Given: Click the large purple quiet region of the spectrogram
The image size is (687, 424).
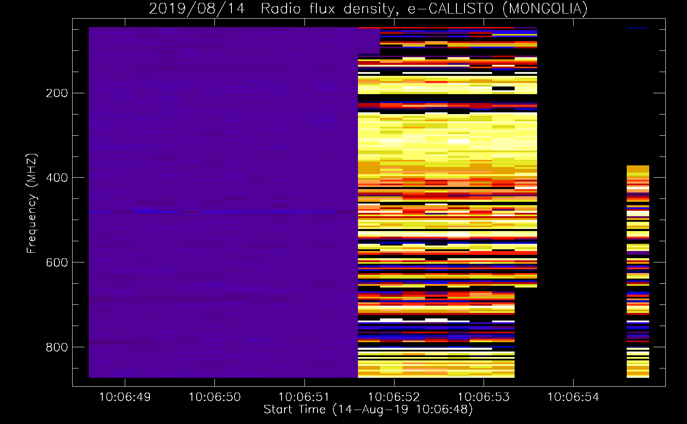Looking at the screenshot, I should point(223,202).
